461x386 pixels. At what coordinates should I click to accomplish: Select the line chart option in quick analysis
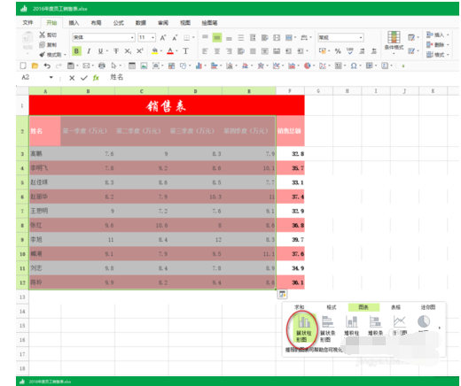399,325
